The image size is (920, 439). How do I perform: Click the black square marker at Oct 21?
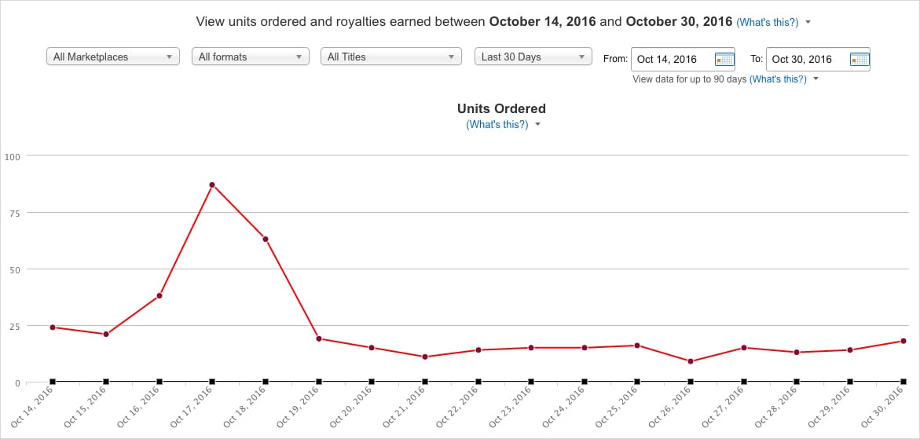coord(425,382)
